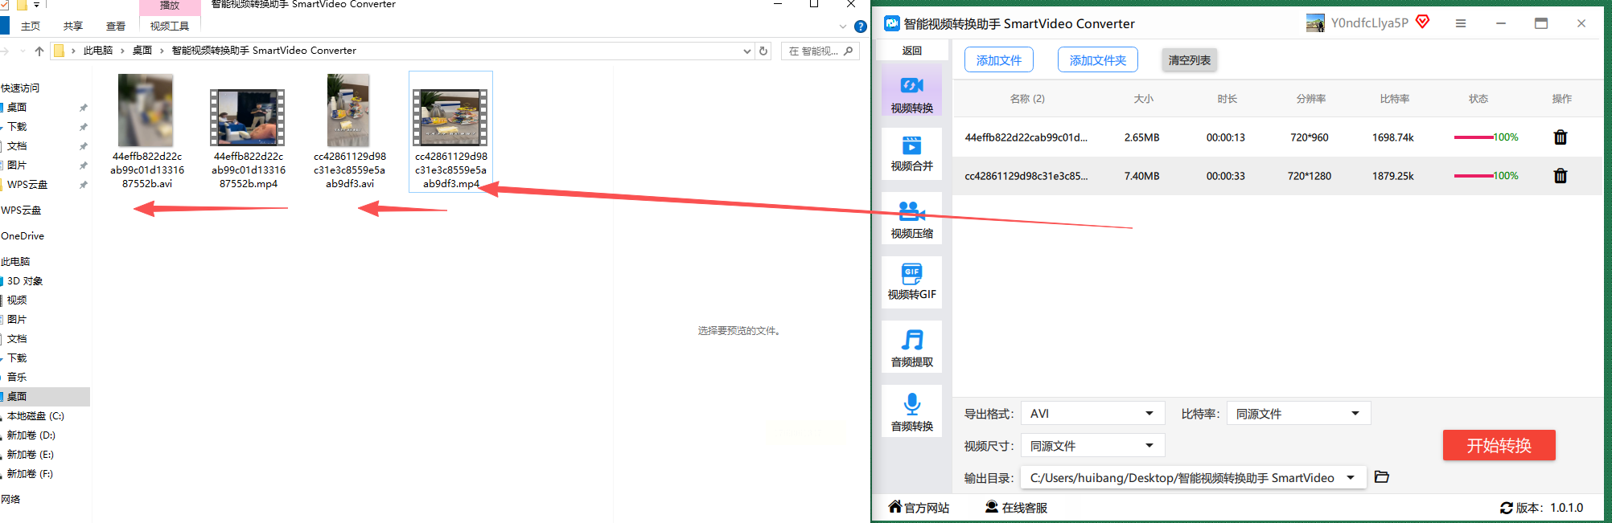This screenshot has width=1612, height=523.
Task: Select thumbnail of cc42861129d98...ab9df3.mp4
Action: tap(450, 117)
